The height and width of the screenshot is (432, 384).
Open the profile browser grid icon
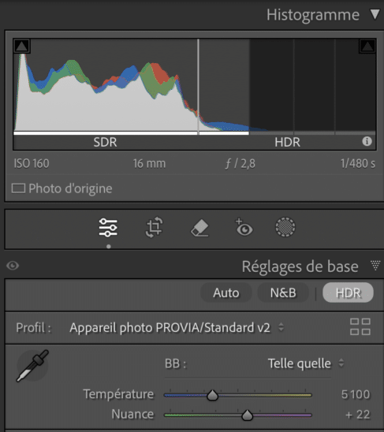pos(360,326)
